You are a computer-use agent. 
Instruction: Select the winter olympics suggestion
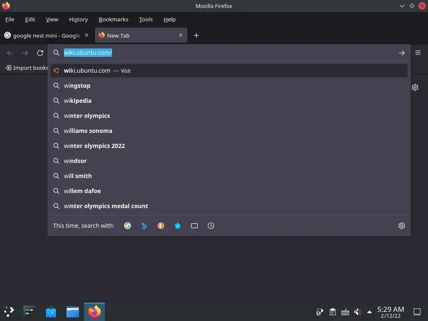(x=229, y=116)
